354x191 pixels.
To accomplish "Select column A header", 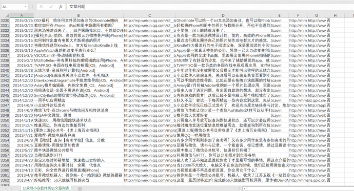I will 22,15.
